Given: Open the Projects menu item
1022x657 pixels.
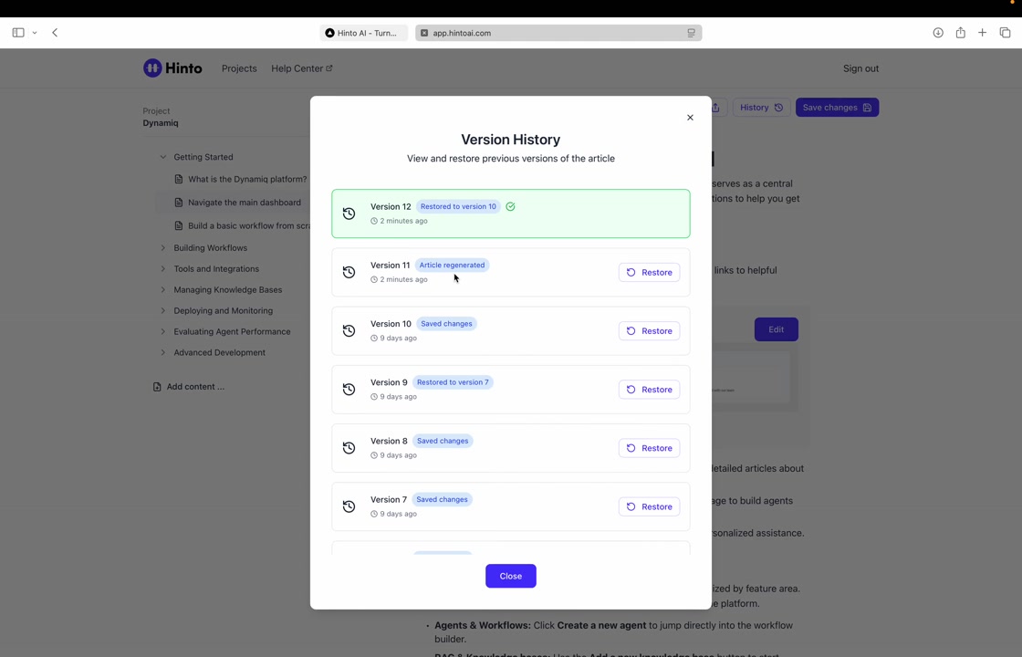Looking at the screenshot, I should [x=239, y=68].
